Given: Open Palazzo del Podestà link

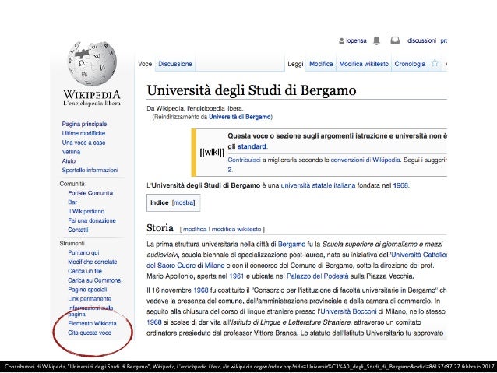Looking at the screenshot, I should click(x=318, y=276).
